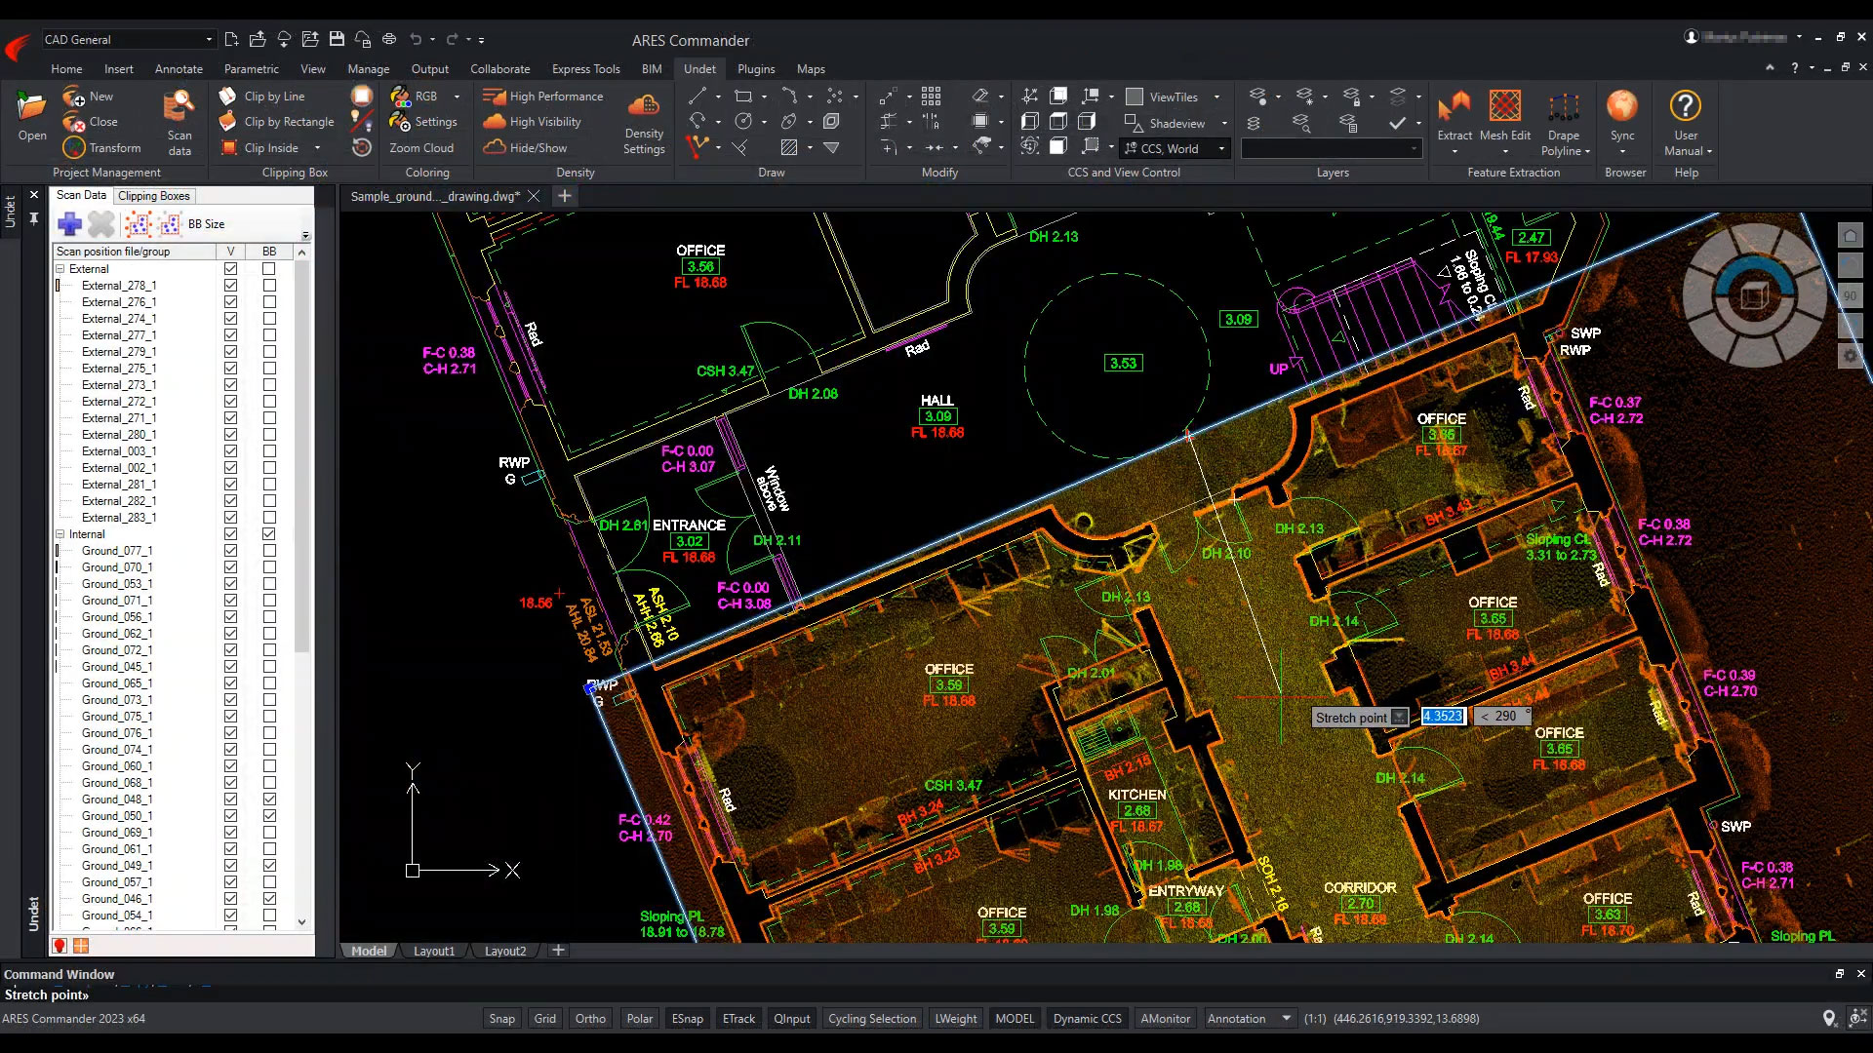Viewport: 1873px width, 1053px height.
Task: Toggle the Dynamic CCS button
Action: (1087, 1019)
